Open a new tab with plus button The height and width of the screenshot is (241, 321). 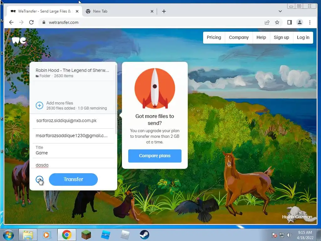pos(164,11)
